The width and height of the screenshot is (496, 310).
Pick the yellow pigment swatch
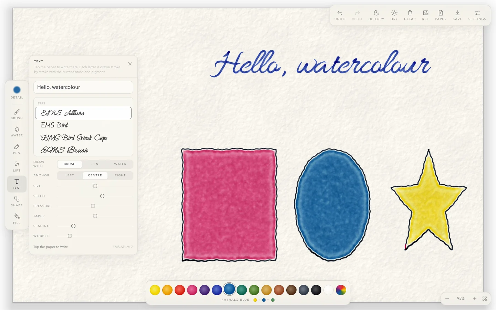pos(155,290)
